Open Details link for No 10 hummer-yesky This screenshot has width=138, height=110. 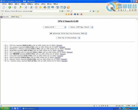(x=64, y=61)
